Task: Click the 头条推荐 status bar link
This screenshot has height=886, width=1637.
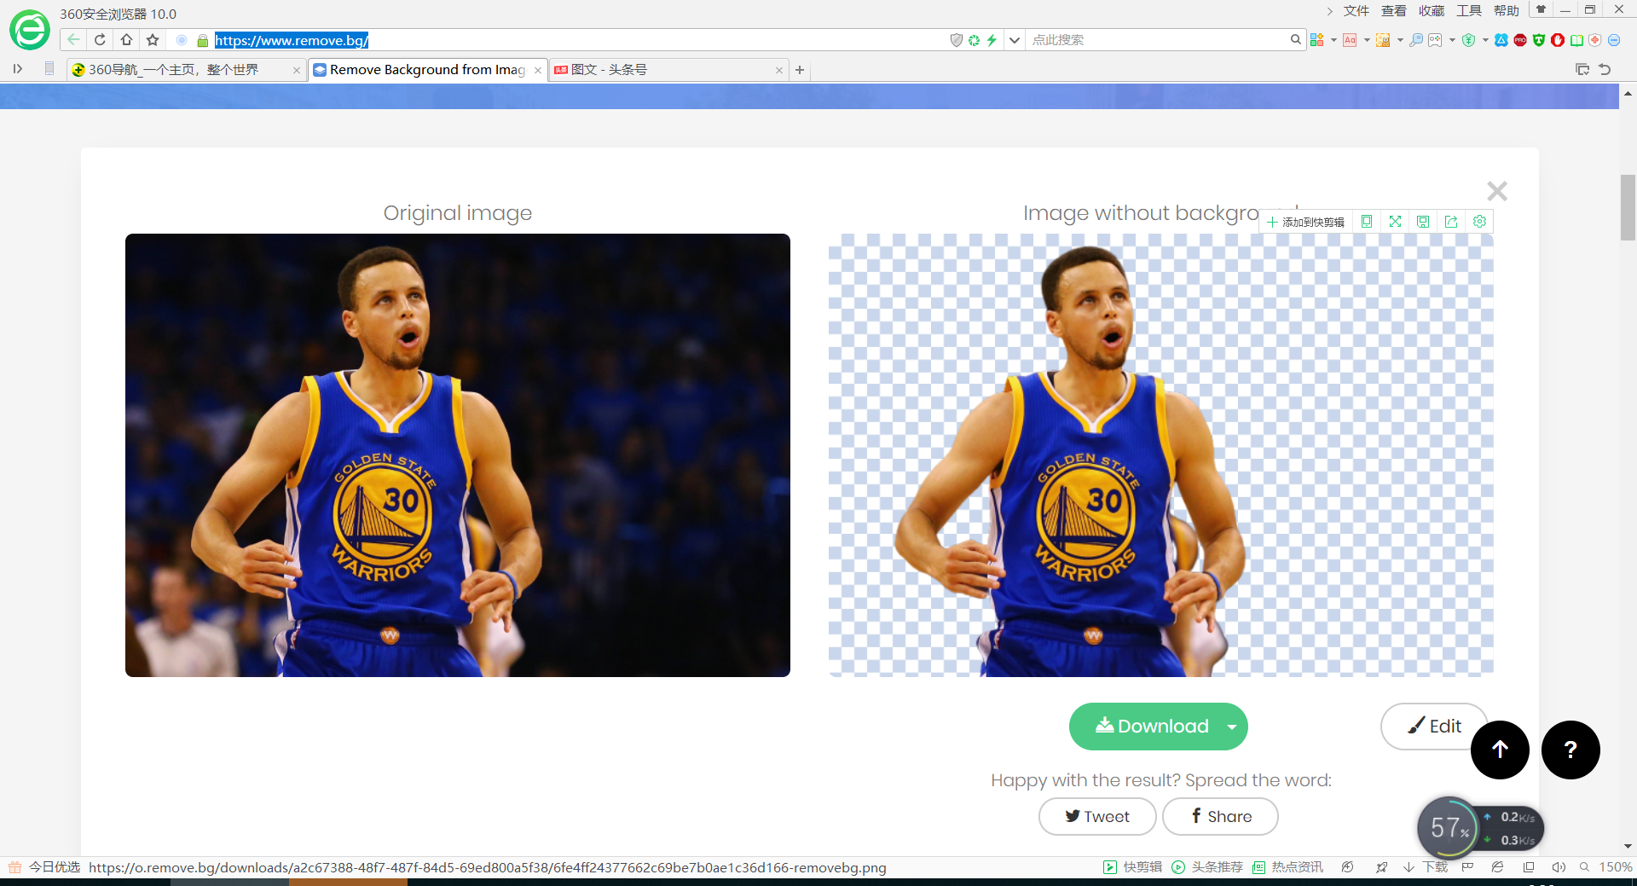Action: [1207, 867]
